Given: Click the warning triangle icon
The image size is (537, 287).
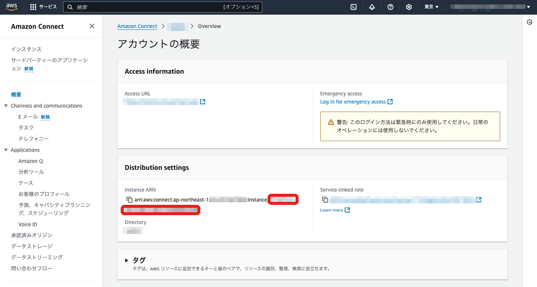Looking at the screenshot, I should (331, 122).
